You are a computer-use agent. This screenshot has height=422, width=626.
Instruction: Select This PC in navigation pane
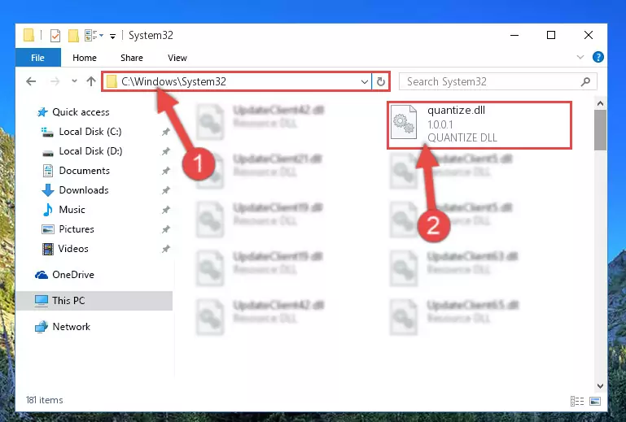point(94,301)
